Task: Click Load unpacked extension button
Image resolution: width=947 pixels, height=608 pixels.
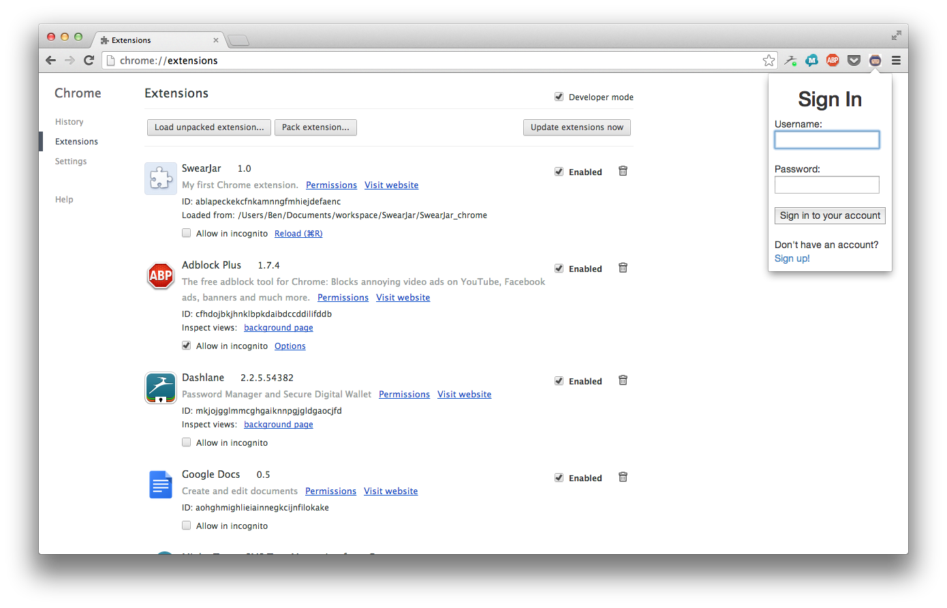Action: tap(209, 127)
